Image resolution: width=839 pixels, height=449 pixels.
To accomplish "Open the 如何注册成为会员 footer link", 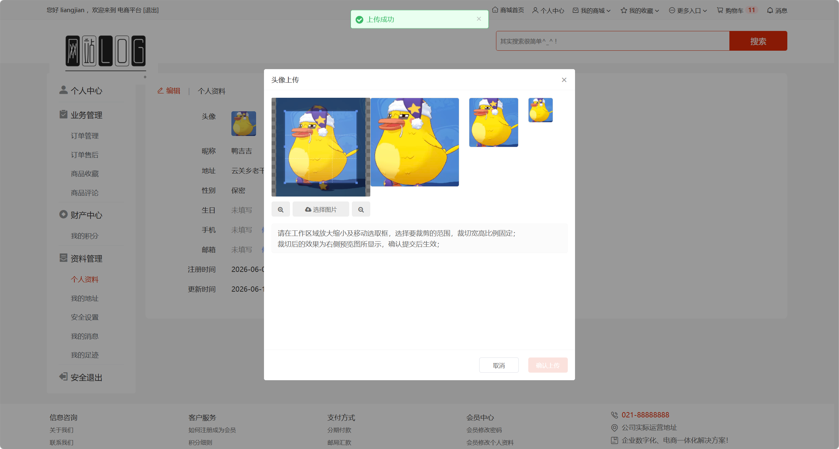I will click(212, 430).
